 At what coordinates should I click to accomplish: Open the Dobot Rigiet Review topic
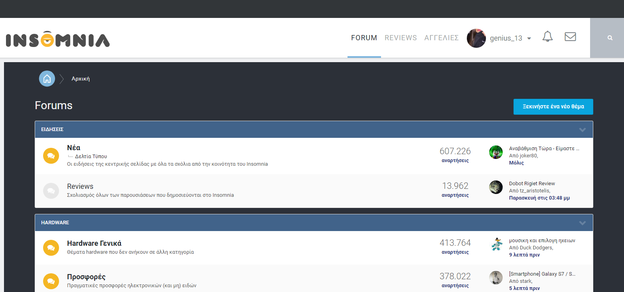tap(532, 184)
